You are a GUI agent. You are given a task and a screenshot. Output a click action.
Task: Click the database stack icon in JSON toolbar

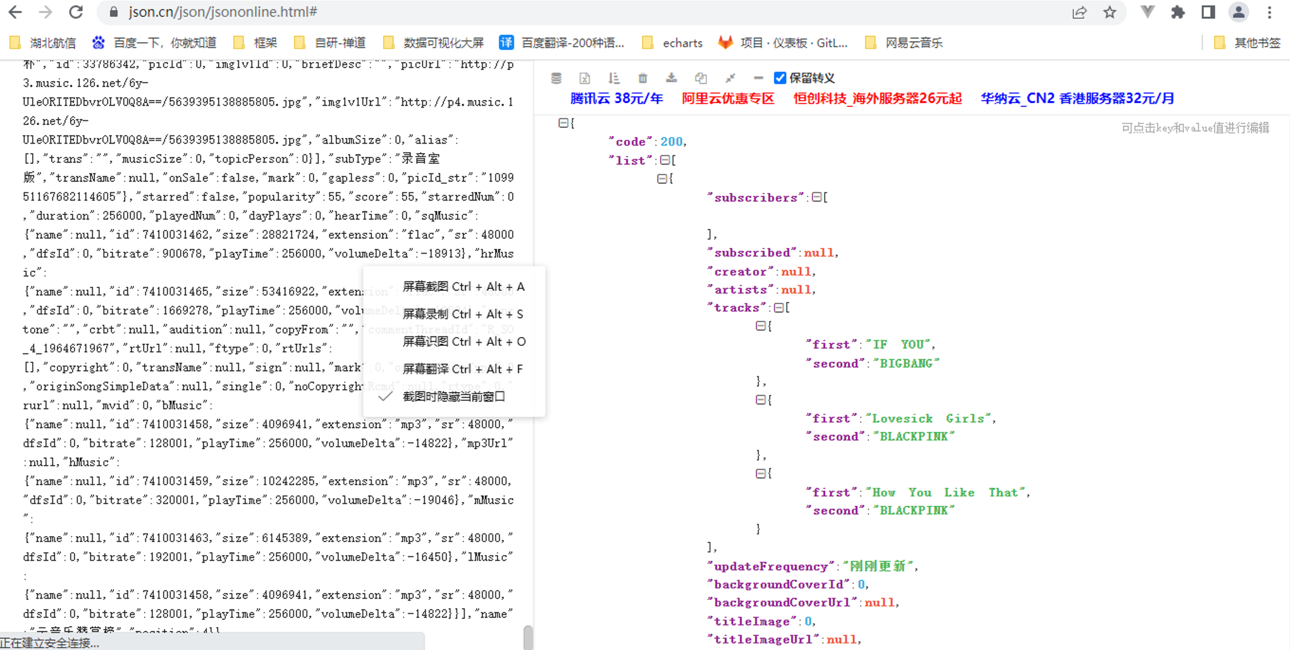556,78
